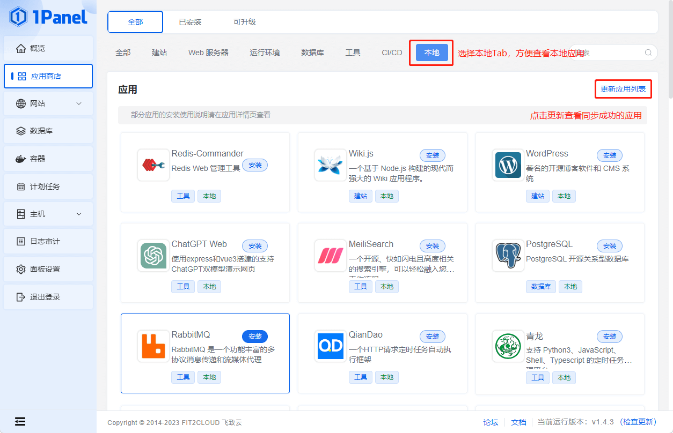Open the 概览 home icon
Image resolution: width=673 pixels, height=433 pixels.
(21, 48)
